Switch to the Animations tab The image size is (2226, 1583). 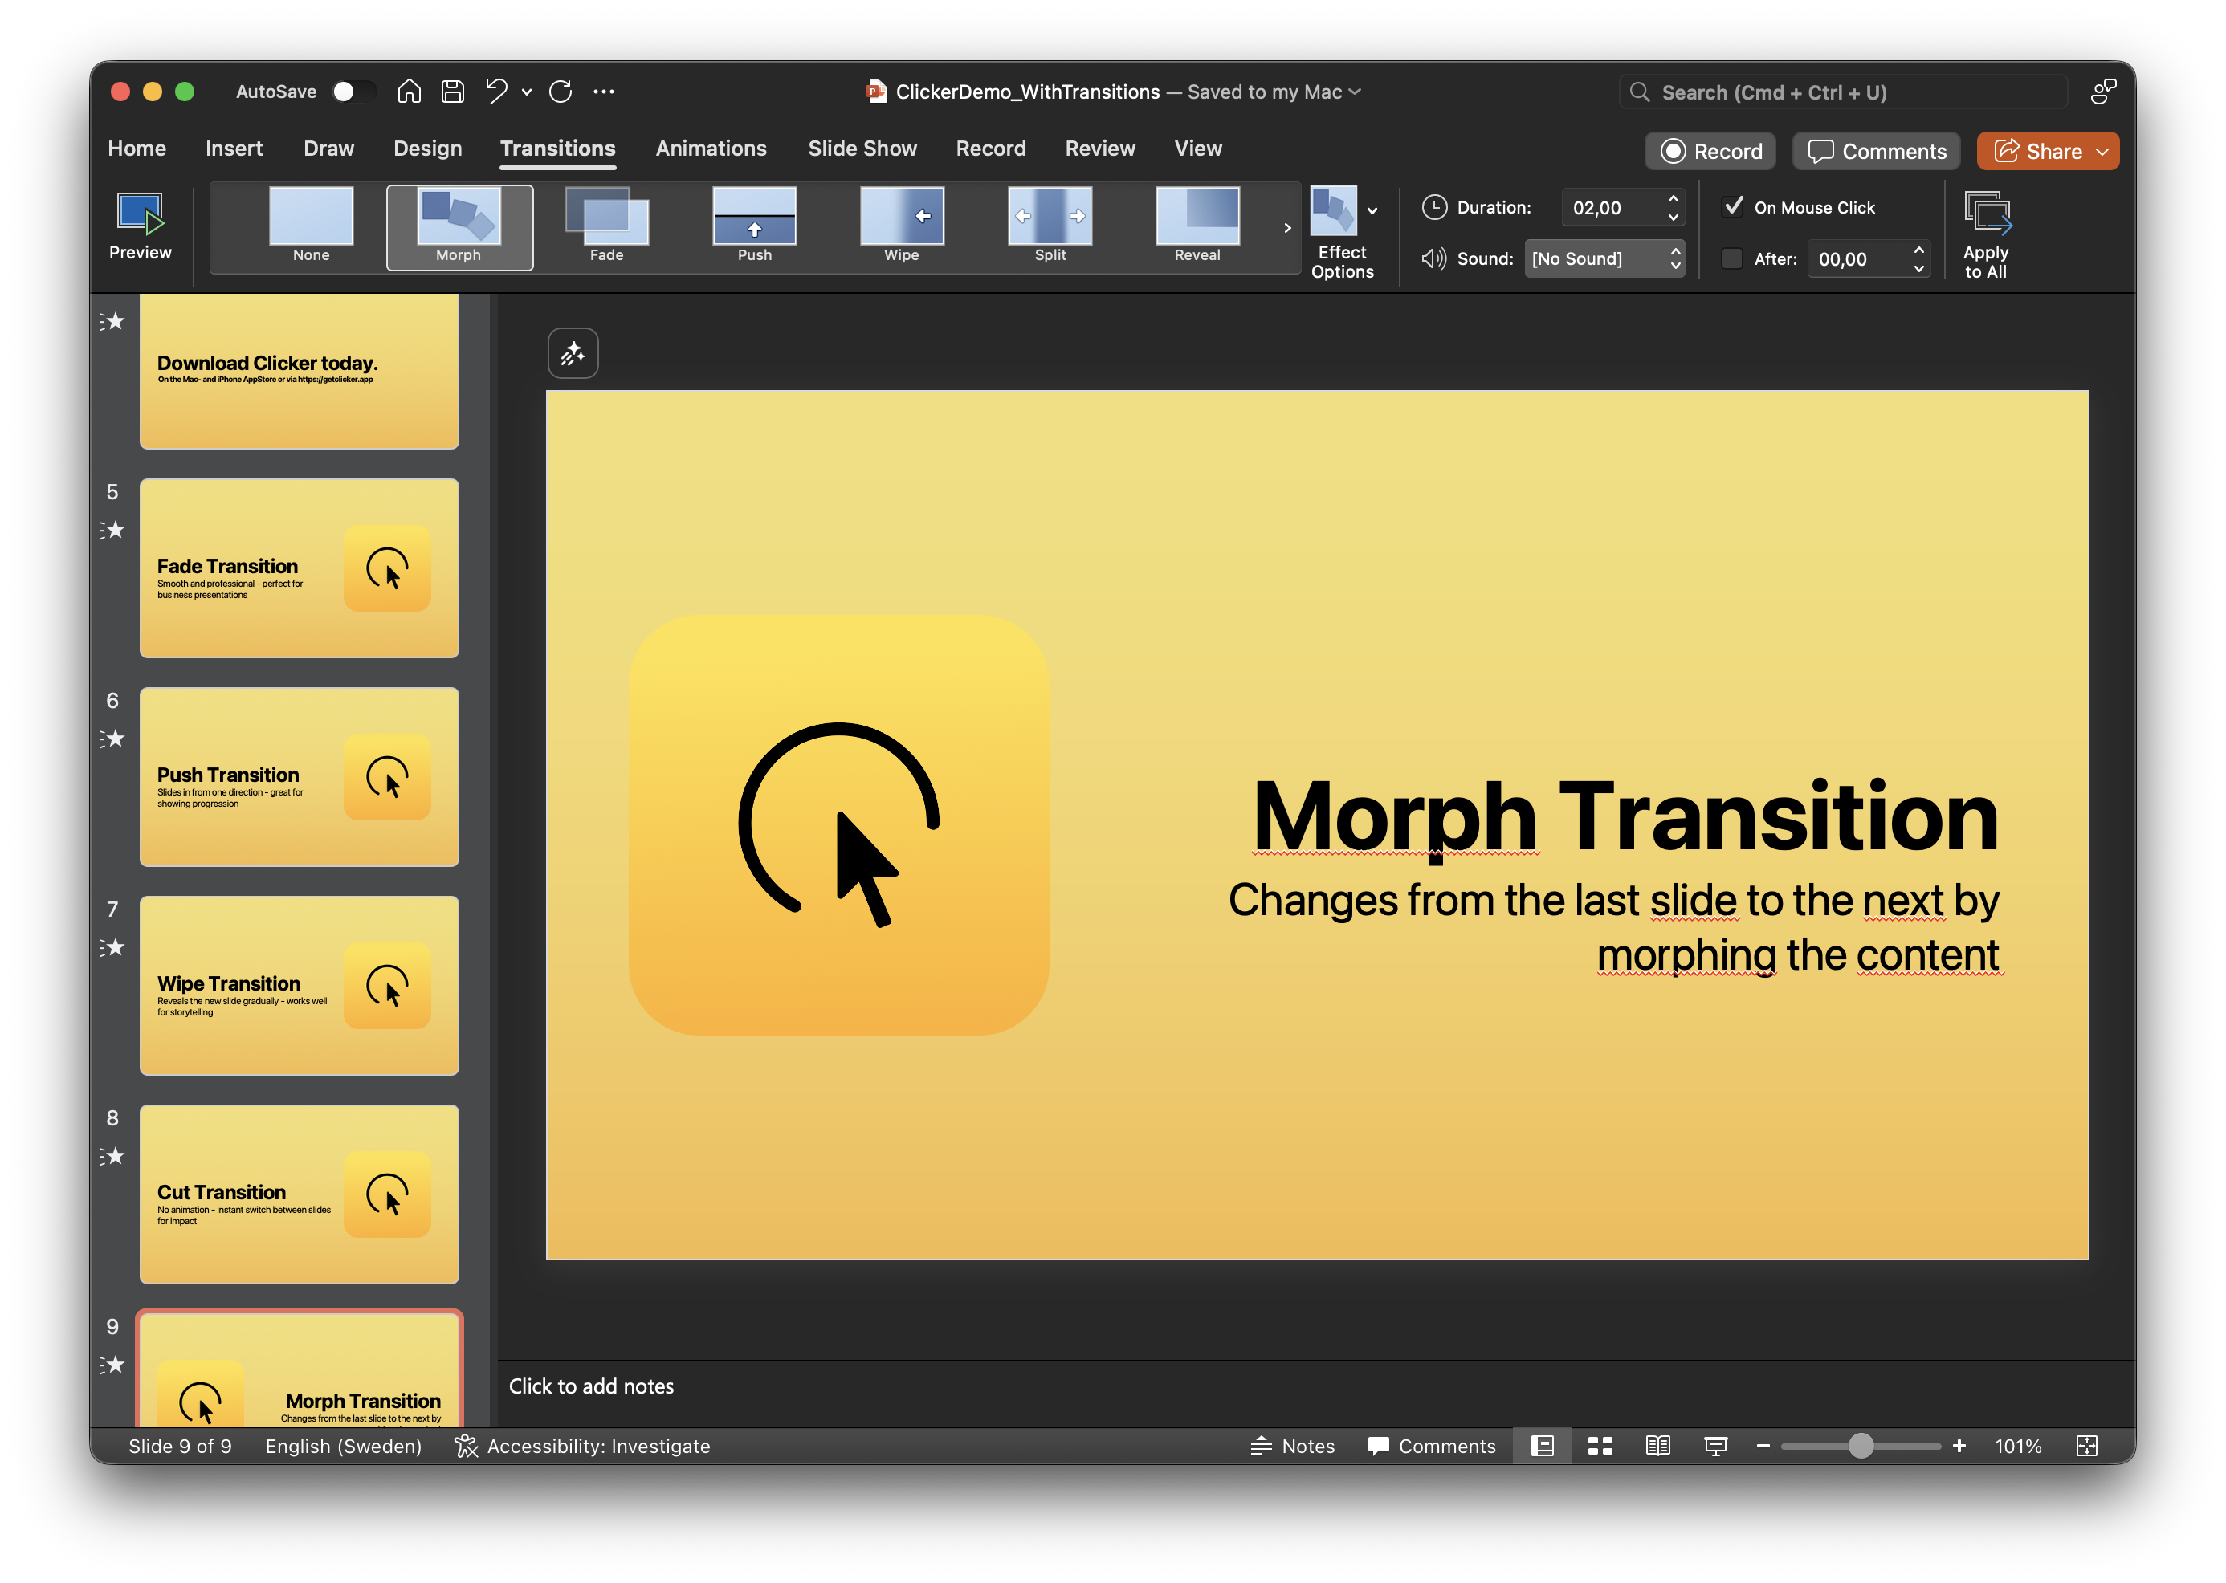tap(711, 149)
